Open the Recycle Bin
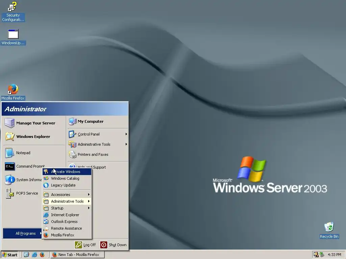The image size is (346, 259). click(x=329, y=230)
